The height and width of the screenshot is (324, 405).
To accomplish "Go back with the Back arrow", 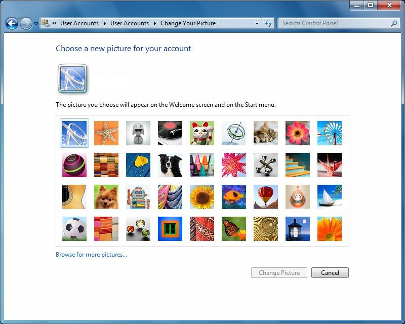I will [x=12, y=23].
